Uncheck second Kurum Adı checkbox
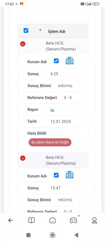The width and height of the screenshot is (105, 242). pyautogui.click(x=56, y=175)
